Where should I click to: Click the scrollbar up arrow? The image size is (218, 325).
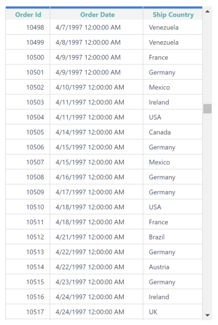pos(207,12)
